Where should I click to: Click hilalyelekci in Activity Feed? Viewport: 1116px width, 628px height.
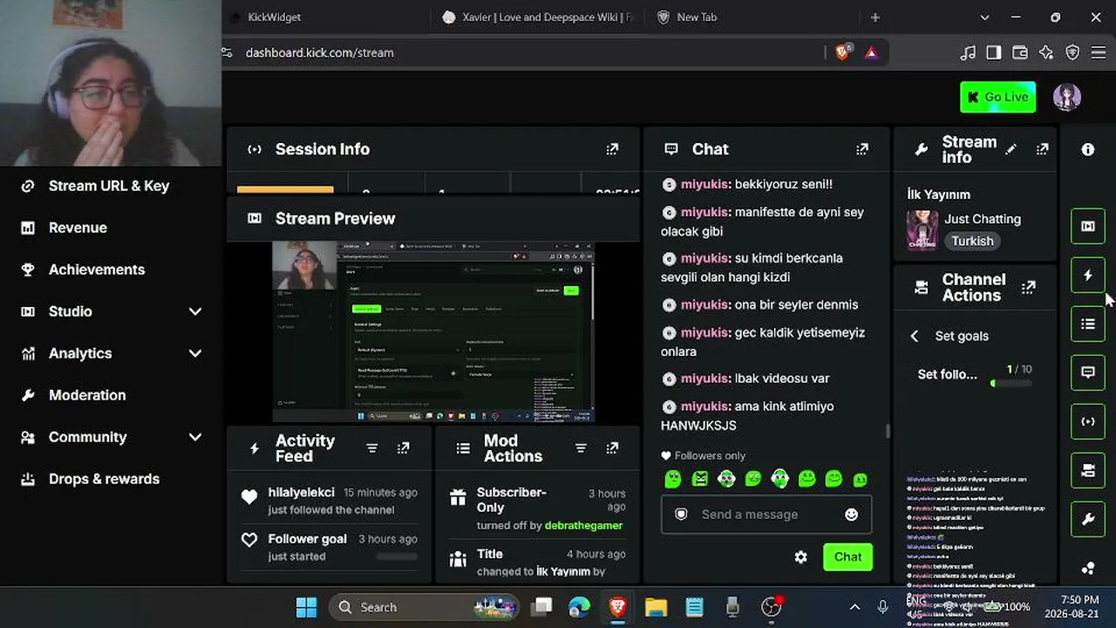[x=302, y=493]
